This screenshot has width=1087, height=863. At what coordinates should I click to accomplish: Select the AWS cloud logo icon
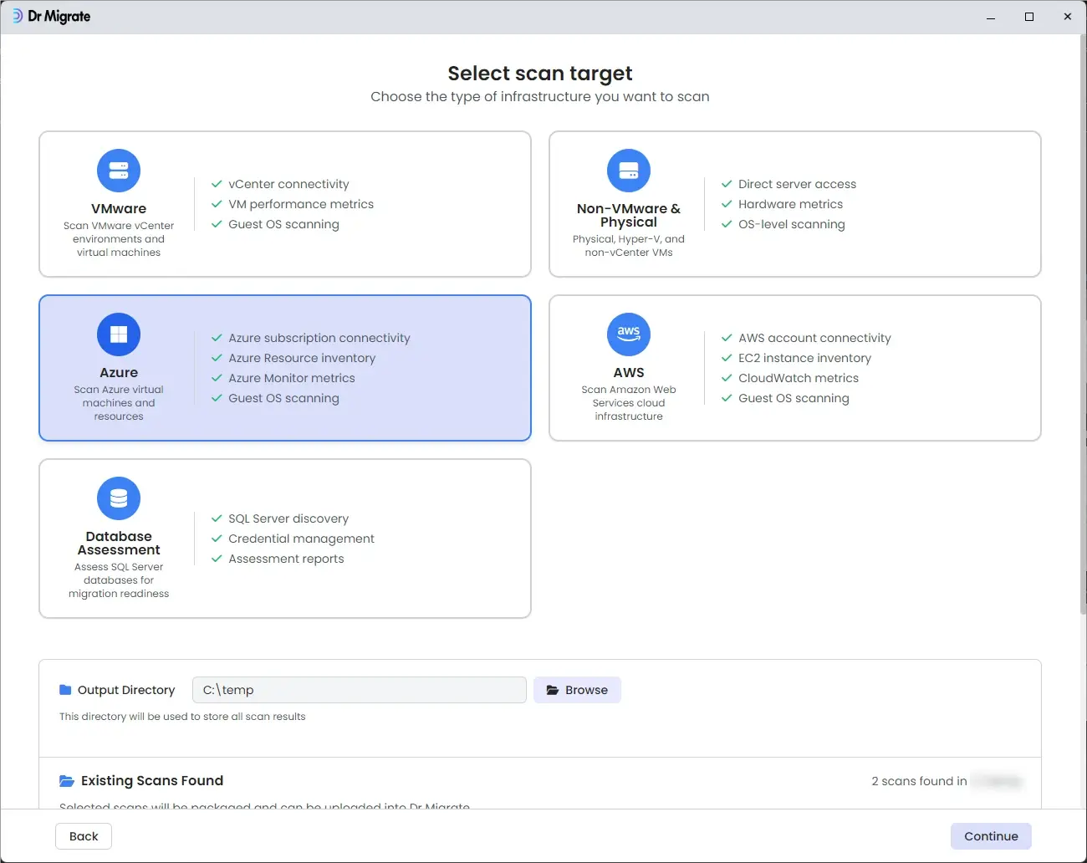629,334
